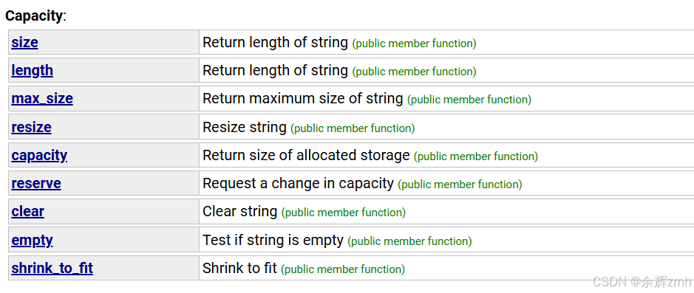Click the 'Return size of allocated storage' text

[x=306, y=156]
